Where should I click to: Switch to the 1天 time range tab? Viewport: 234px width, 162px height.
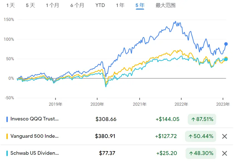point(11,5)
